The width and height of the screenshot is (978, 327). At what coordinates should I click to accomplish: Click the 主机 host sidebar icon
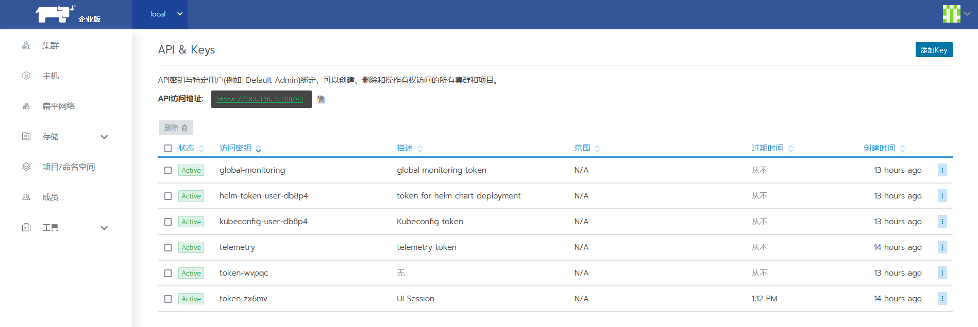(26, 76)
